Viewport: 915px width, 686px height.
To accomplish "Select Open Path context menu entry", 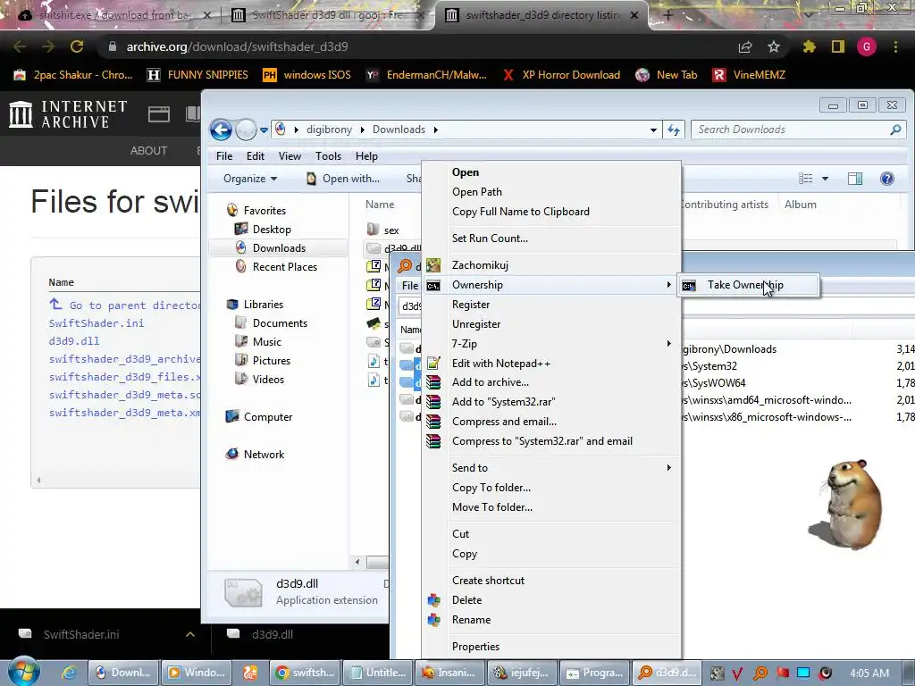I will [477, 192].
